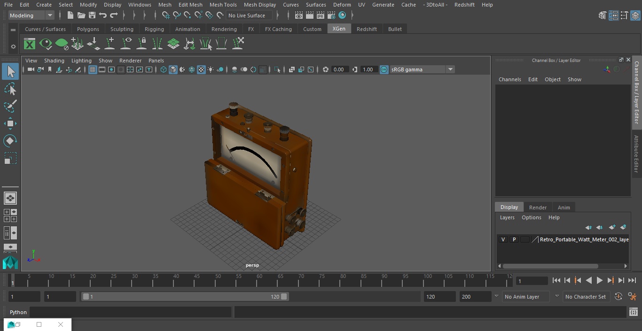The image size is (642, 331).
Task: Toggle the layer playback P box
Action: coord(514,239)
